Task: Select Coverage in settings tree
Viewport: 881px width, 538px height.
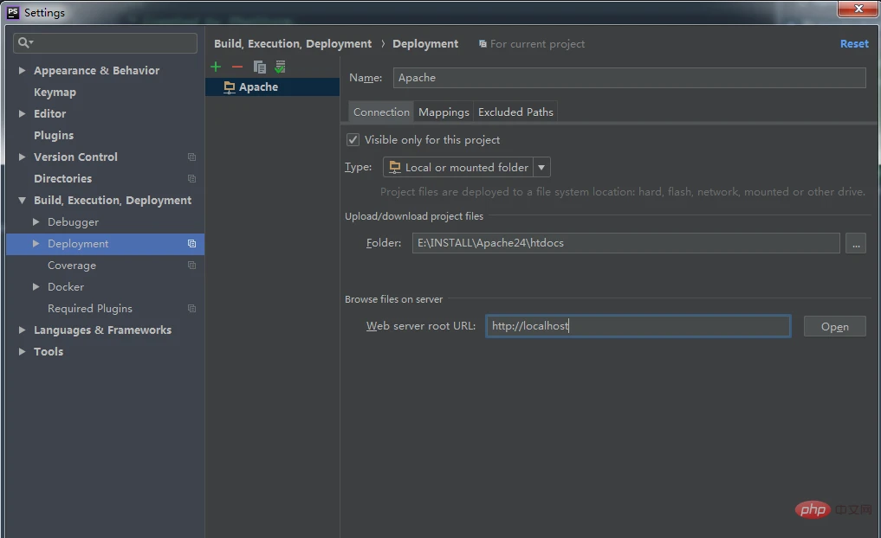Action: (72, 265)
